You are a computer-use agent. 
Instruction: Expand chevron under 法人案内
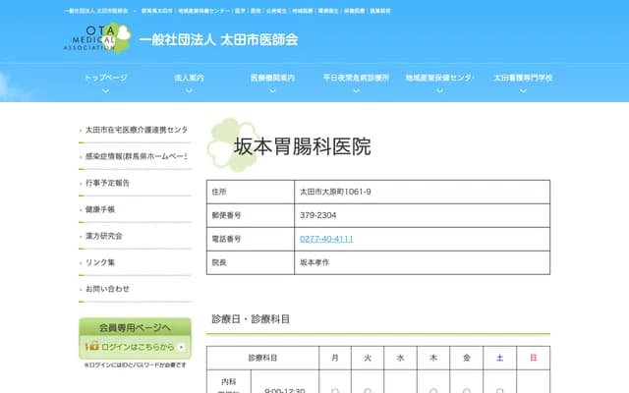pos(189,89)
